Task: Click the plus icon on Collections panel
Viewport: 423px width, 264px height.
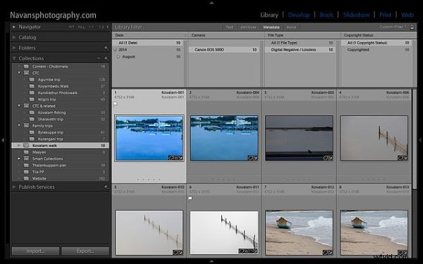Action: point(106,58)
